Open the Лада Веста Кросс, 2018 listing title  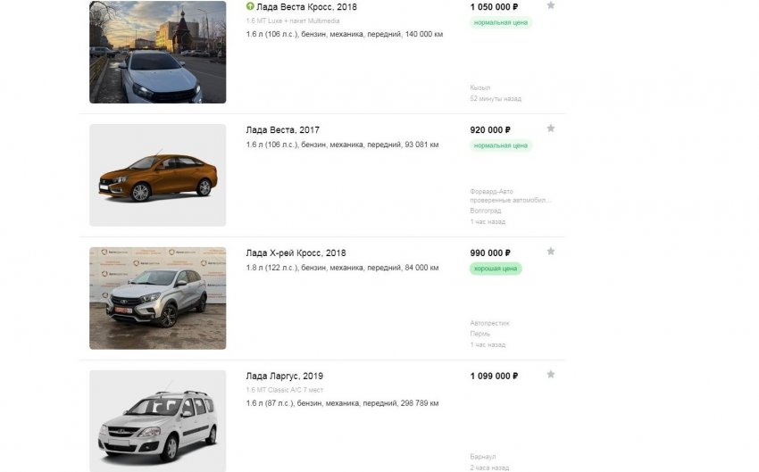coord(306,7)
